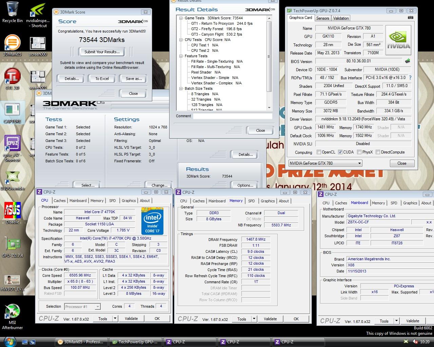434x347 pixels.
Task: Click the NVIDIA logo in GPU-Z
Action: pos(398,40)
